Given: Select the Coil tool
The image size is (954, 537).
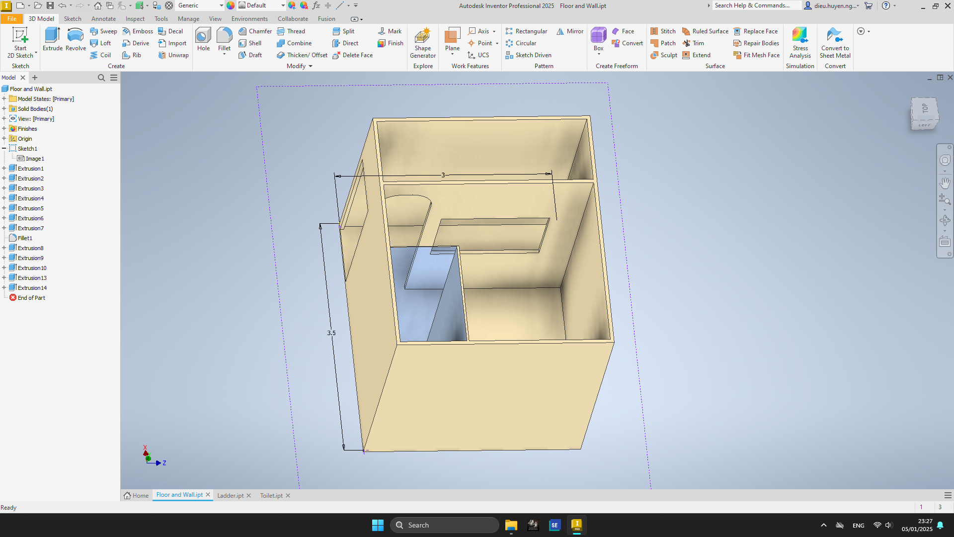Looking at the screenshot, I should (100, 55).
